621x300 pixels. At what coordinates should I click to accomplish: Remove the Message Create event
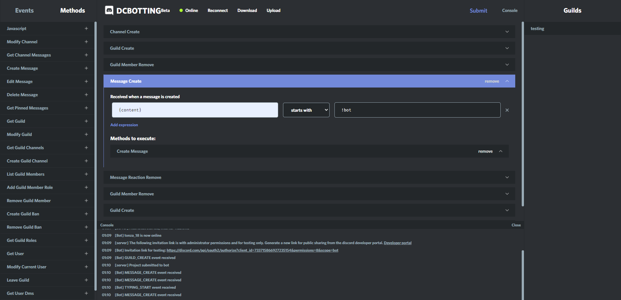[x=492, y=81]
